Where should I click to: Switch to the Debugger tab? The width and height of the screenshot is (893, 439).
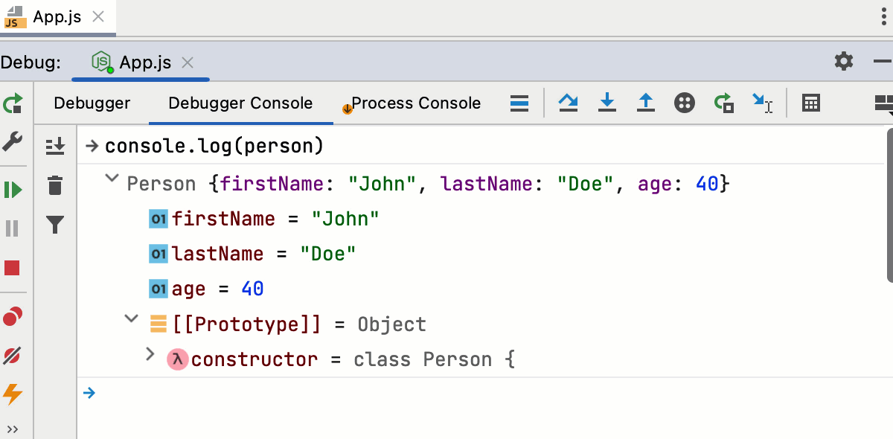(x=92, y=103)
